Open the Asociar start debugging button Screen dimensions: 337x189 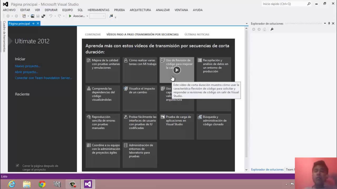[77, 16]
